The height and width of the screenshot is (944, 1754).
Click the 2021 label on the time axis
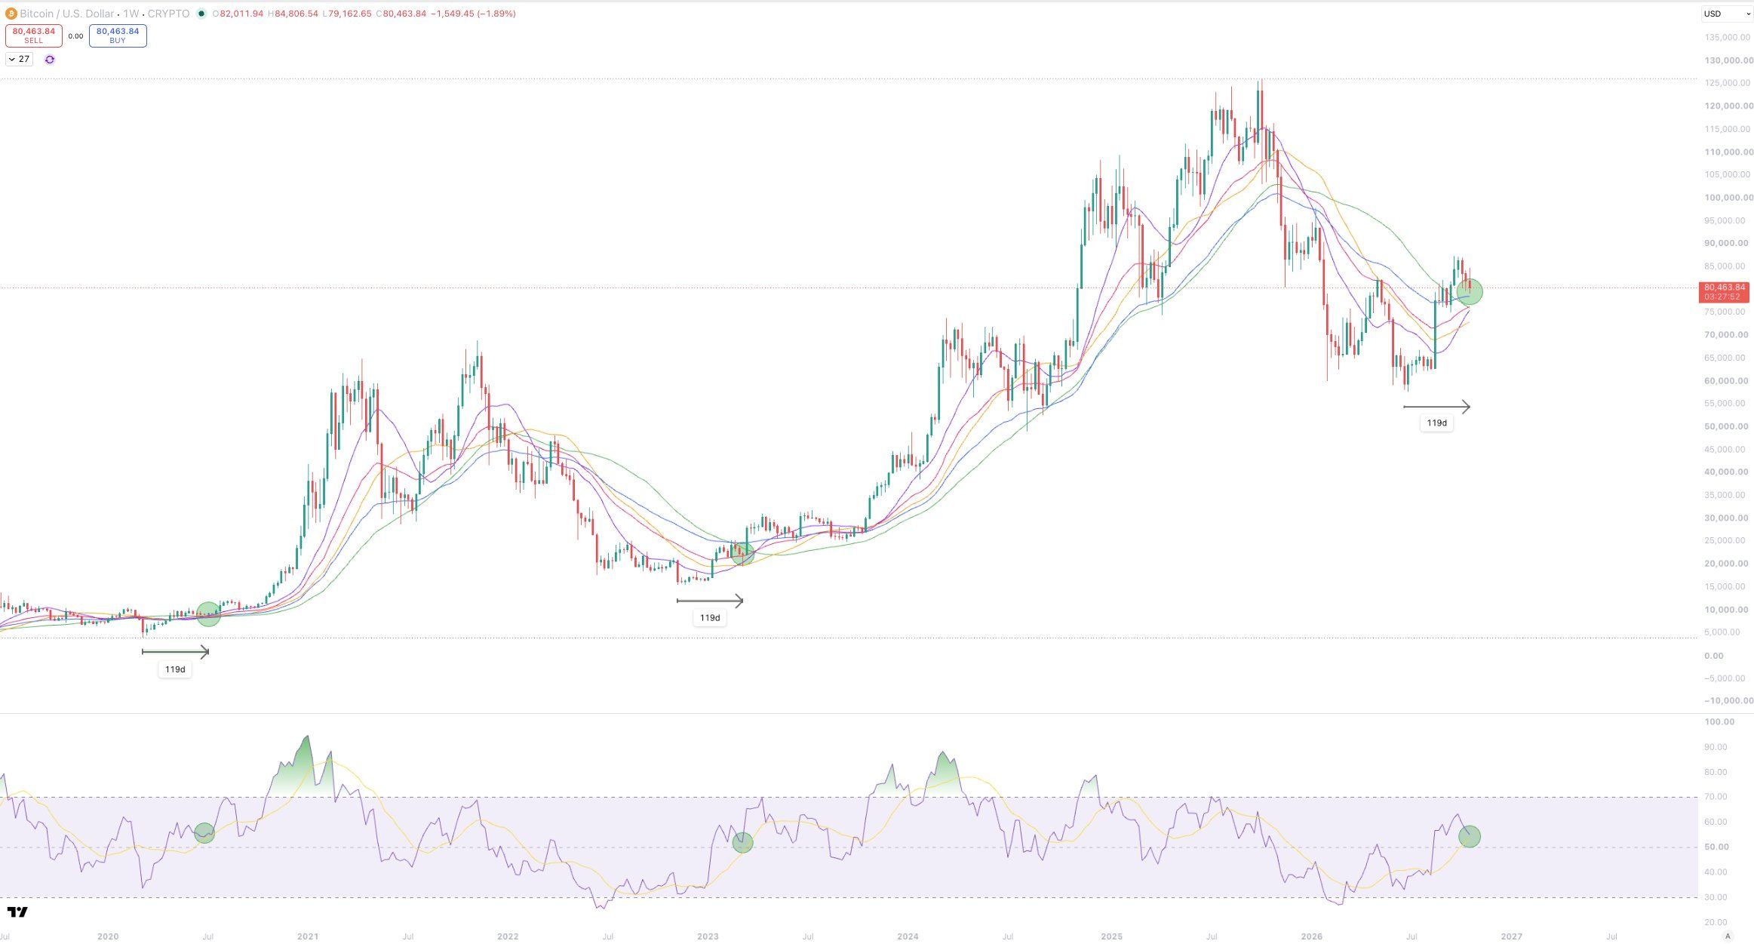point(308,936)
